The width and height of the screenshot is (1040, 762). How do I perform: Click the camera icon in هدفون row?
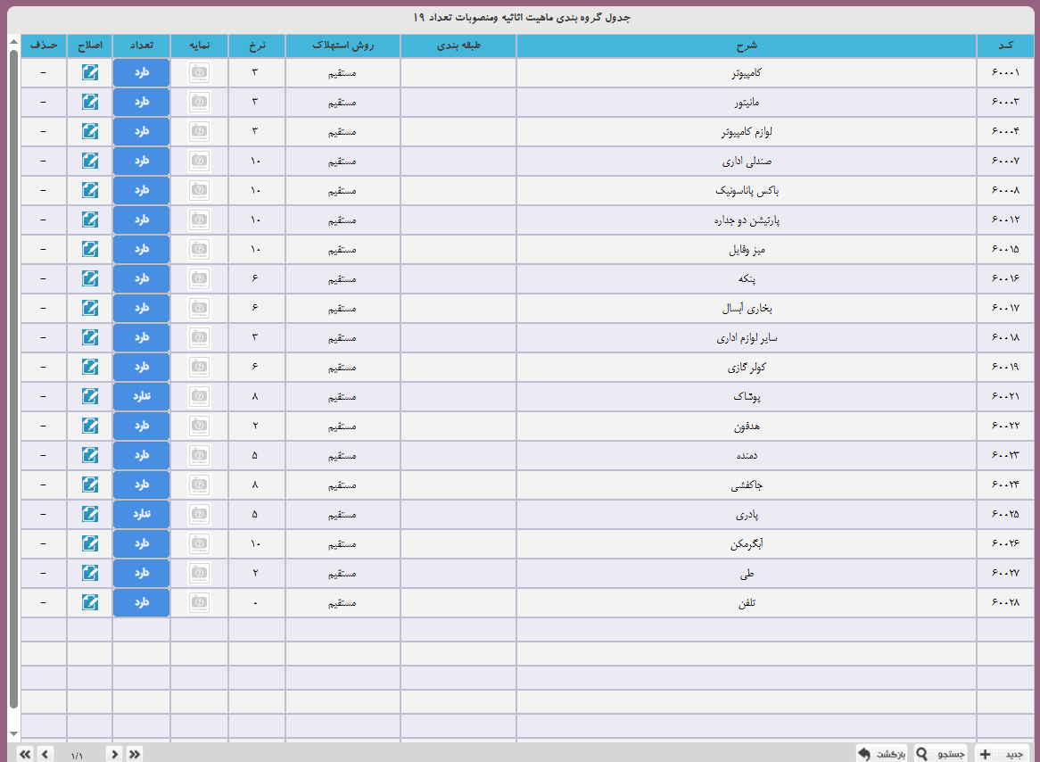tap(200, 426)
